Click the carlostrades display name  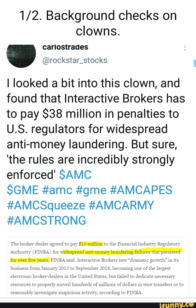(65, 47)
